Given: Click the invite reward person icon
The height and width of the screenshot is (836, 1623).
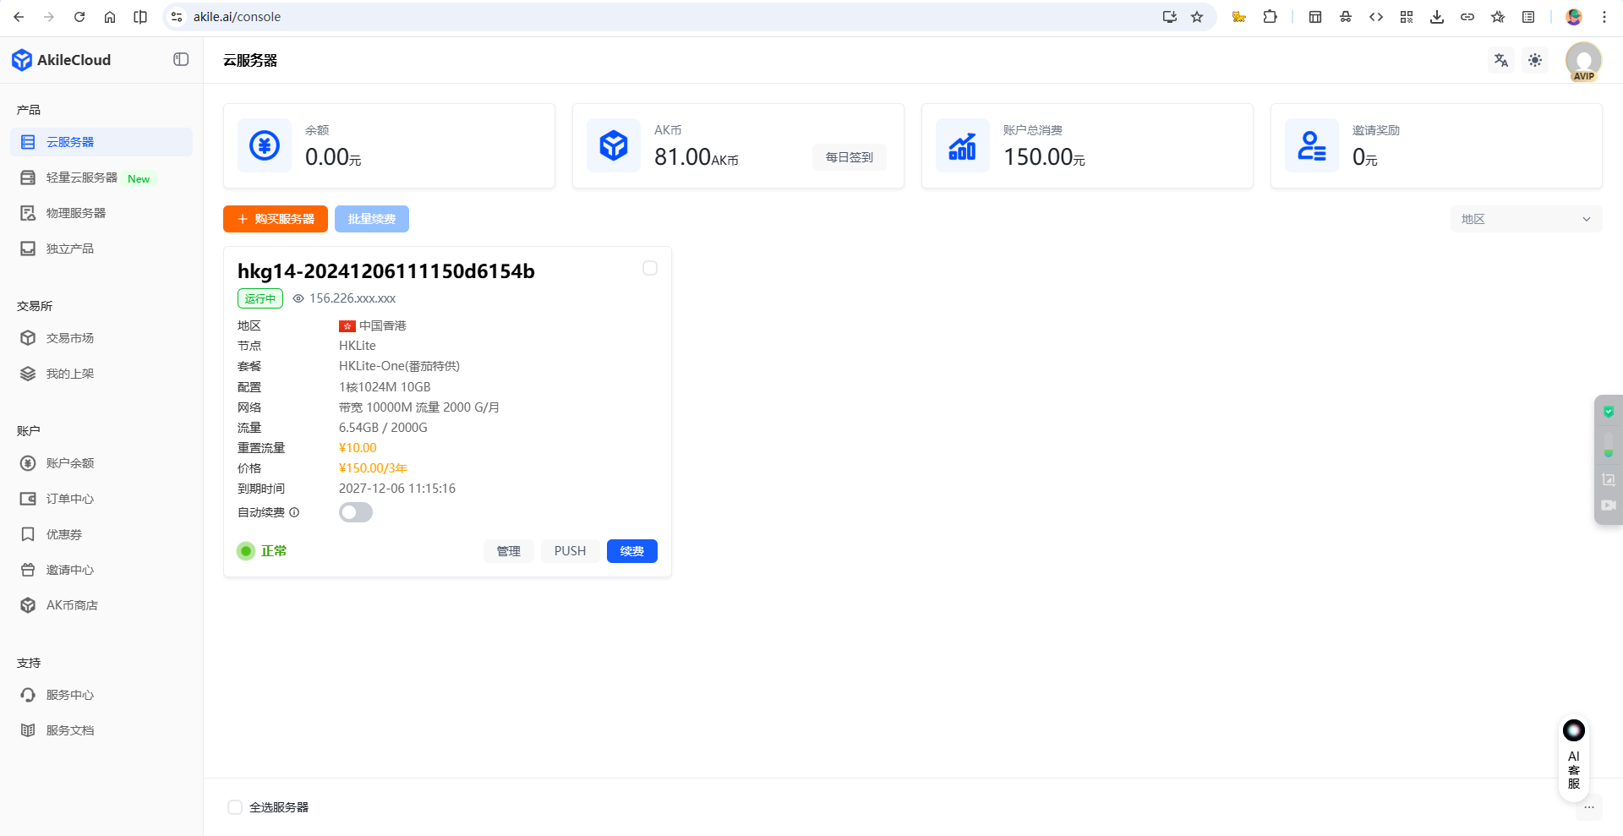Looking at the screenshot, I should click(x=1312, y=145).
